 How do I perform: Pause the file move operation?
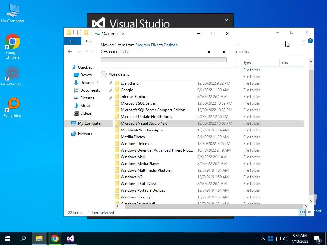[x=209, y=52]
